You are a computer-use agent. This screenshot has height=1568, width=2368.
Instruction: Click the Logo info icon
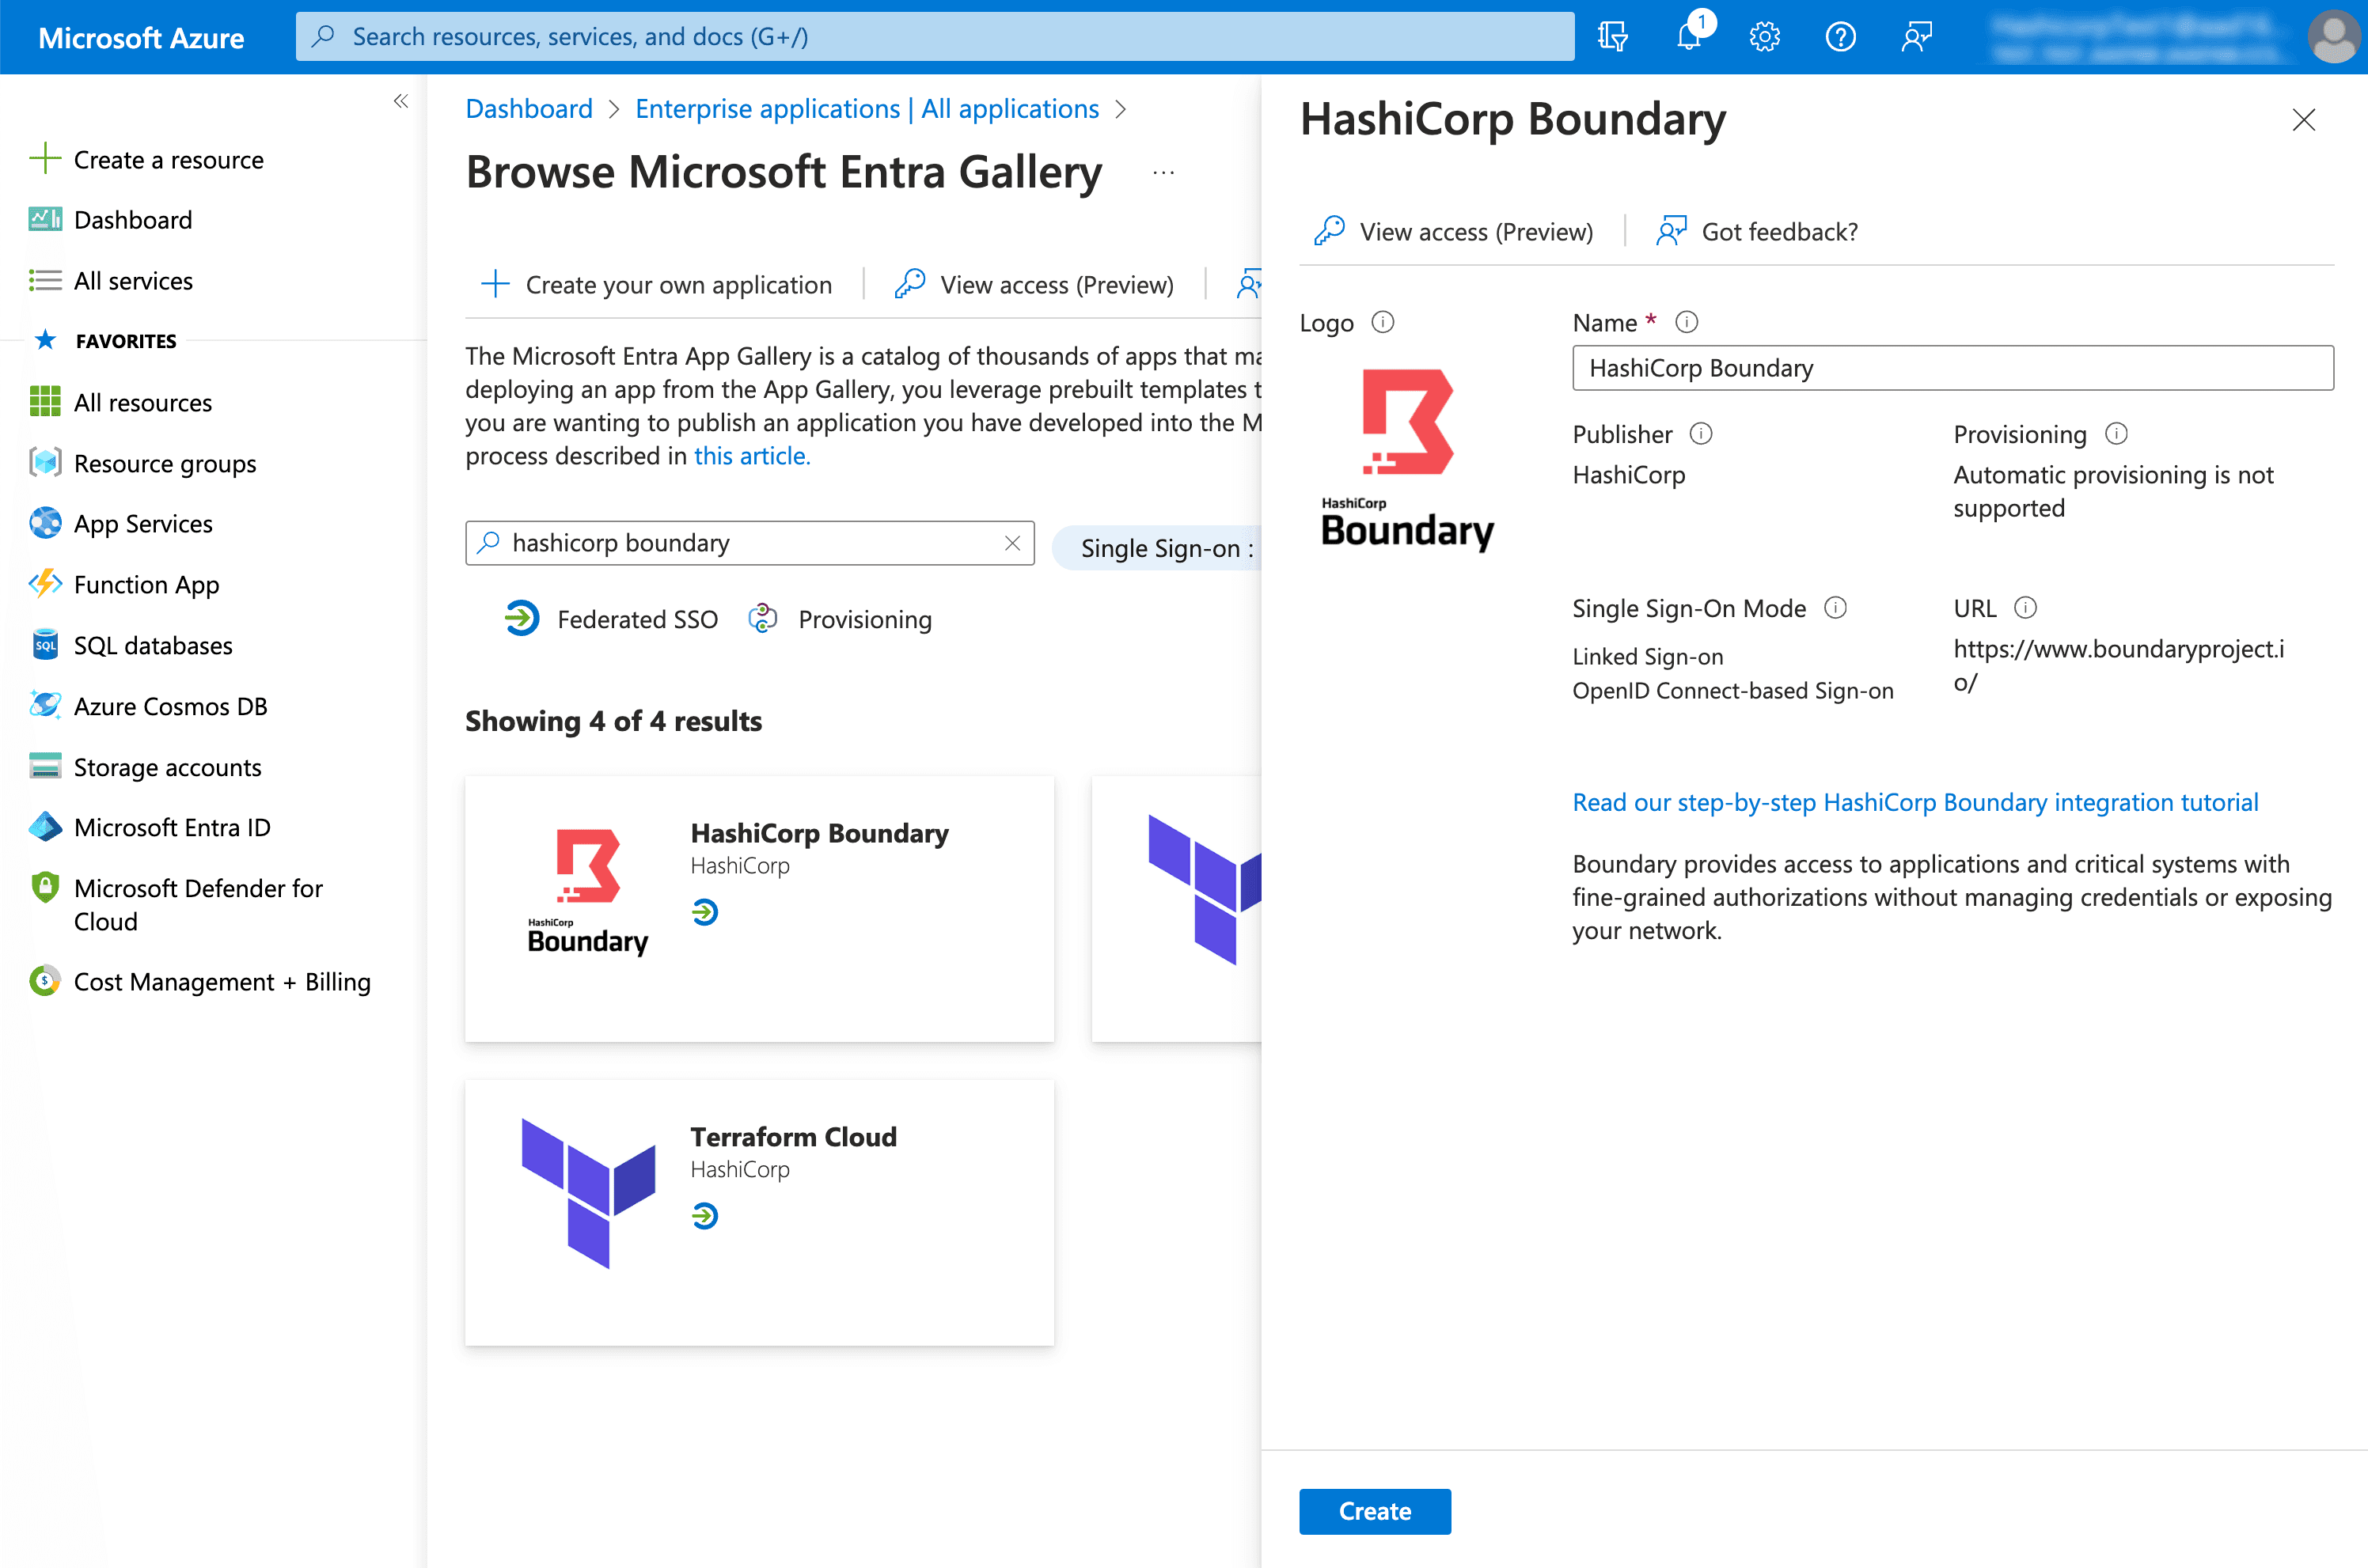click(x=1383, y=322)
